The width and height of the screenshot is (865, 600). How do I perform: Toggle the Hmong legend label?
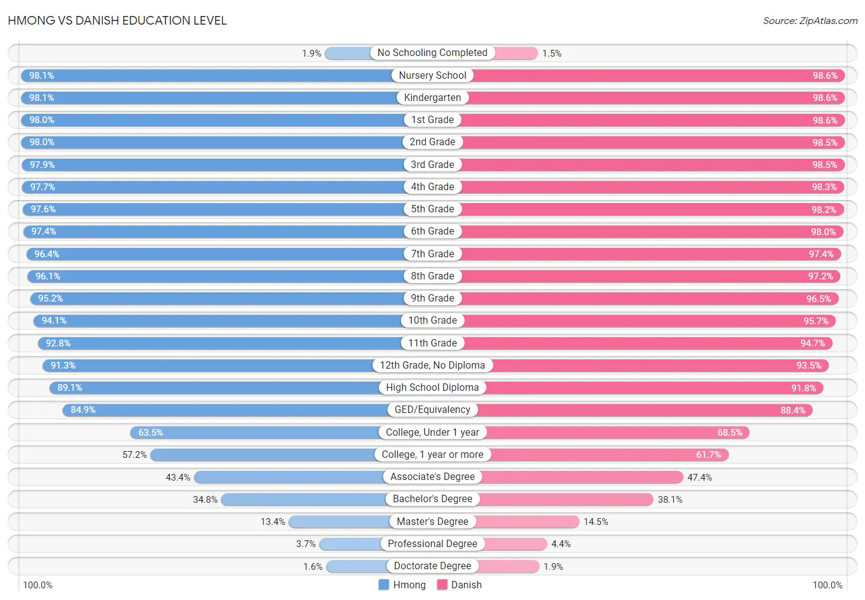(x=409, y=585)
